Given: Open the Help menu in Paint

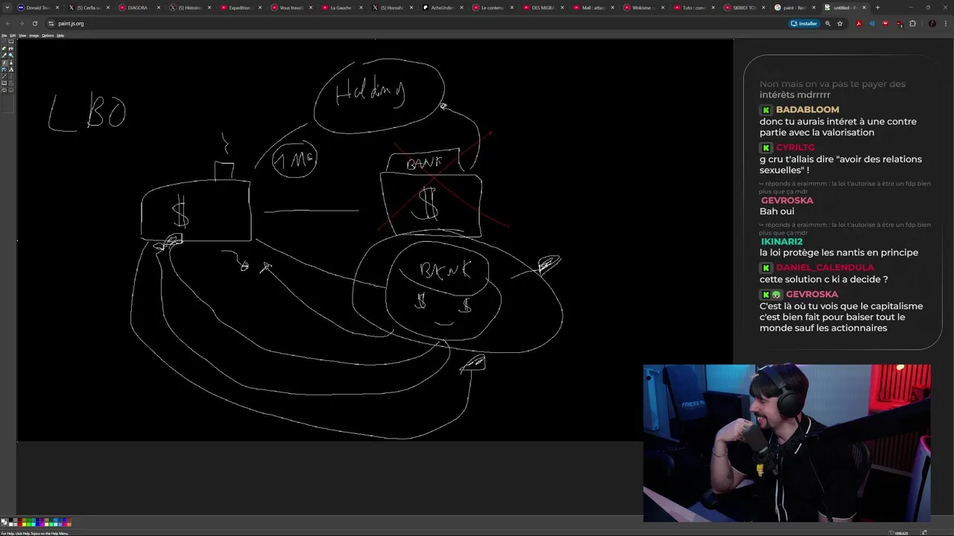Looking at the screenshot, I should click(60, 36).
